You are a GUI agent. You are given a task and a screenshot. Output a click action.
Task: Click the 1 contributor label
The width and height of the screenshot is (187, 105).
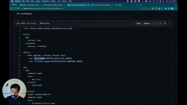click(x=24, y=14)
